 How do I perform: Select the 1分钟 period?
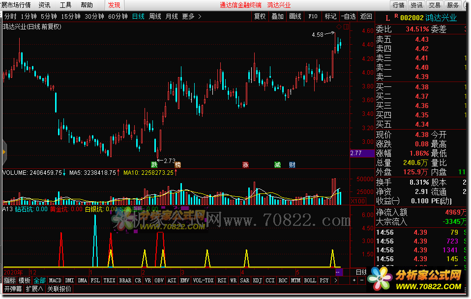click(29, 17)
